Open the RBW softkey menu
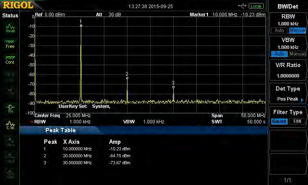The height and width of the screenshot is (185, 308). [x=288, y=23]
